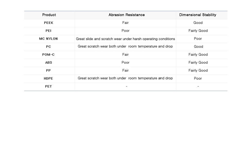Click PET's dash in Dimensional Stability column
Image resolution: width=238 pixels, height=164 pixels.
(198, 86)
